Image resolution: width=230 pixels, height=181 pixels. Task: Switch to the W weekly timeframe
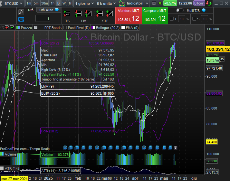64,3
